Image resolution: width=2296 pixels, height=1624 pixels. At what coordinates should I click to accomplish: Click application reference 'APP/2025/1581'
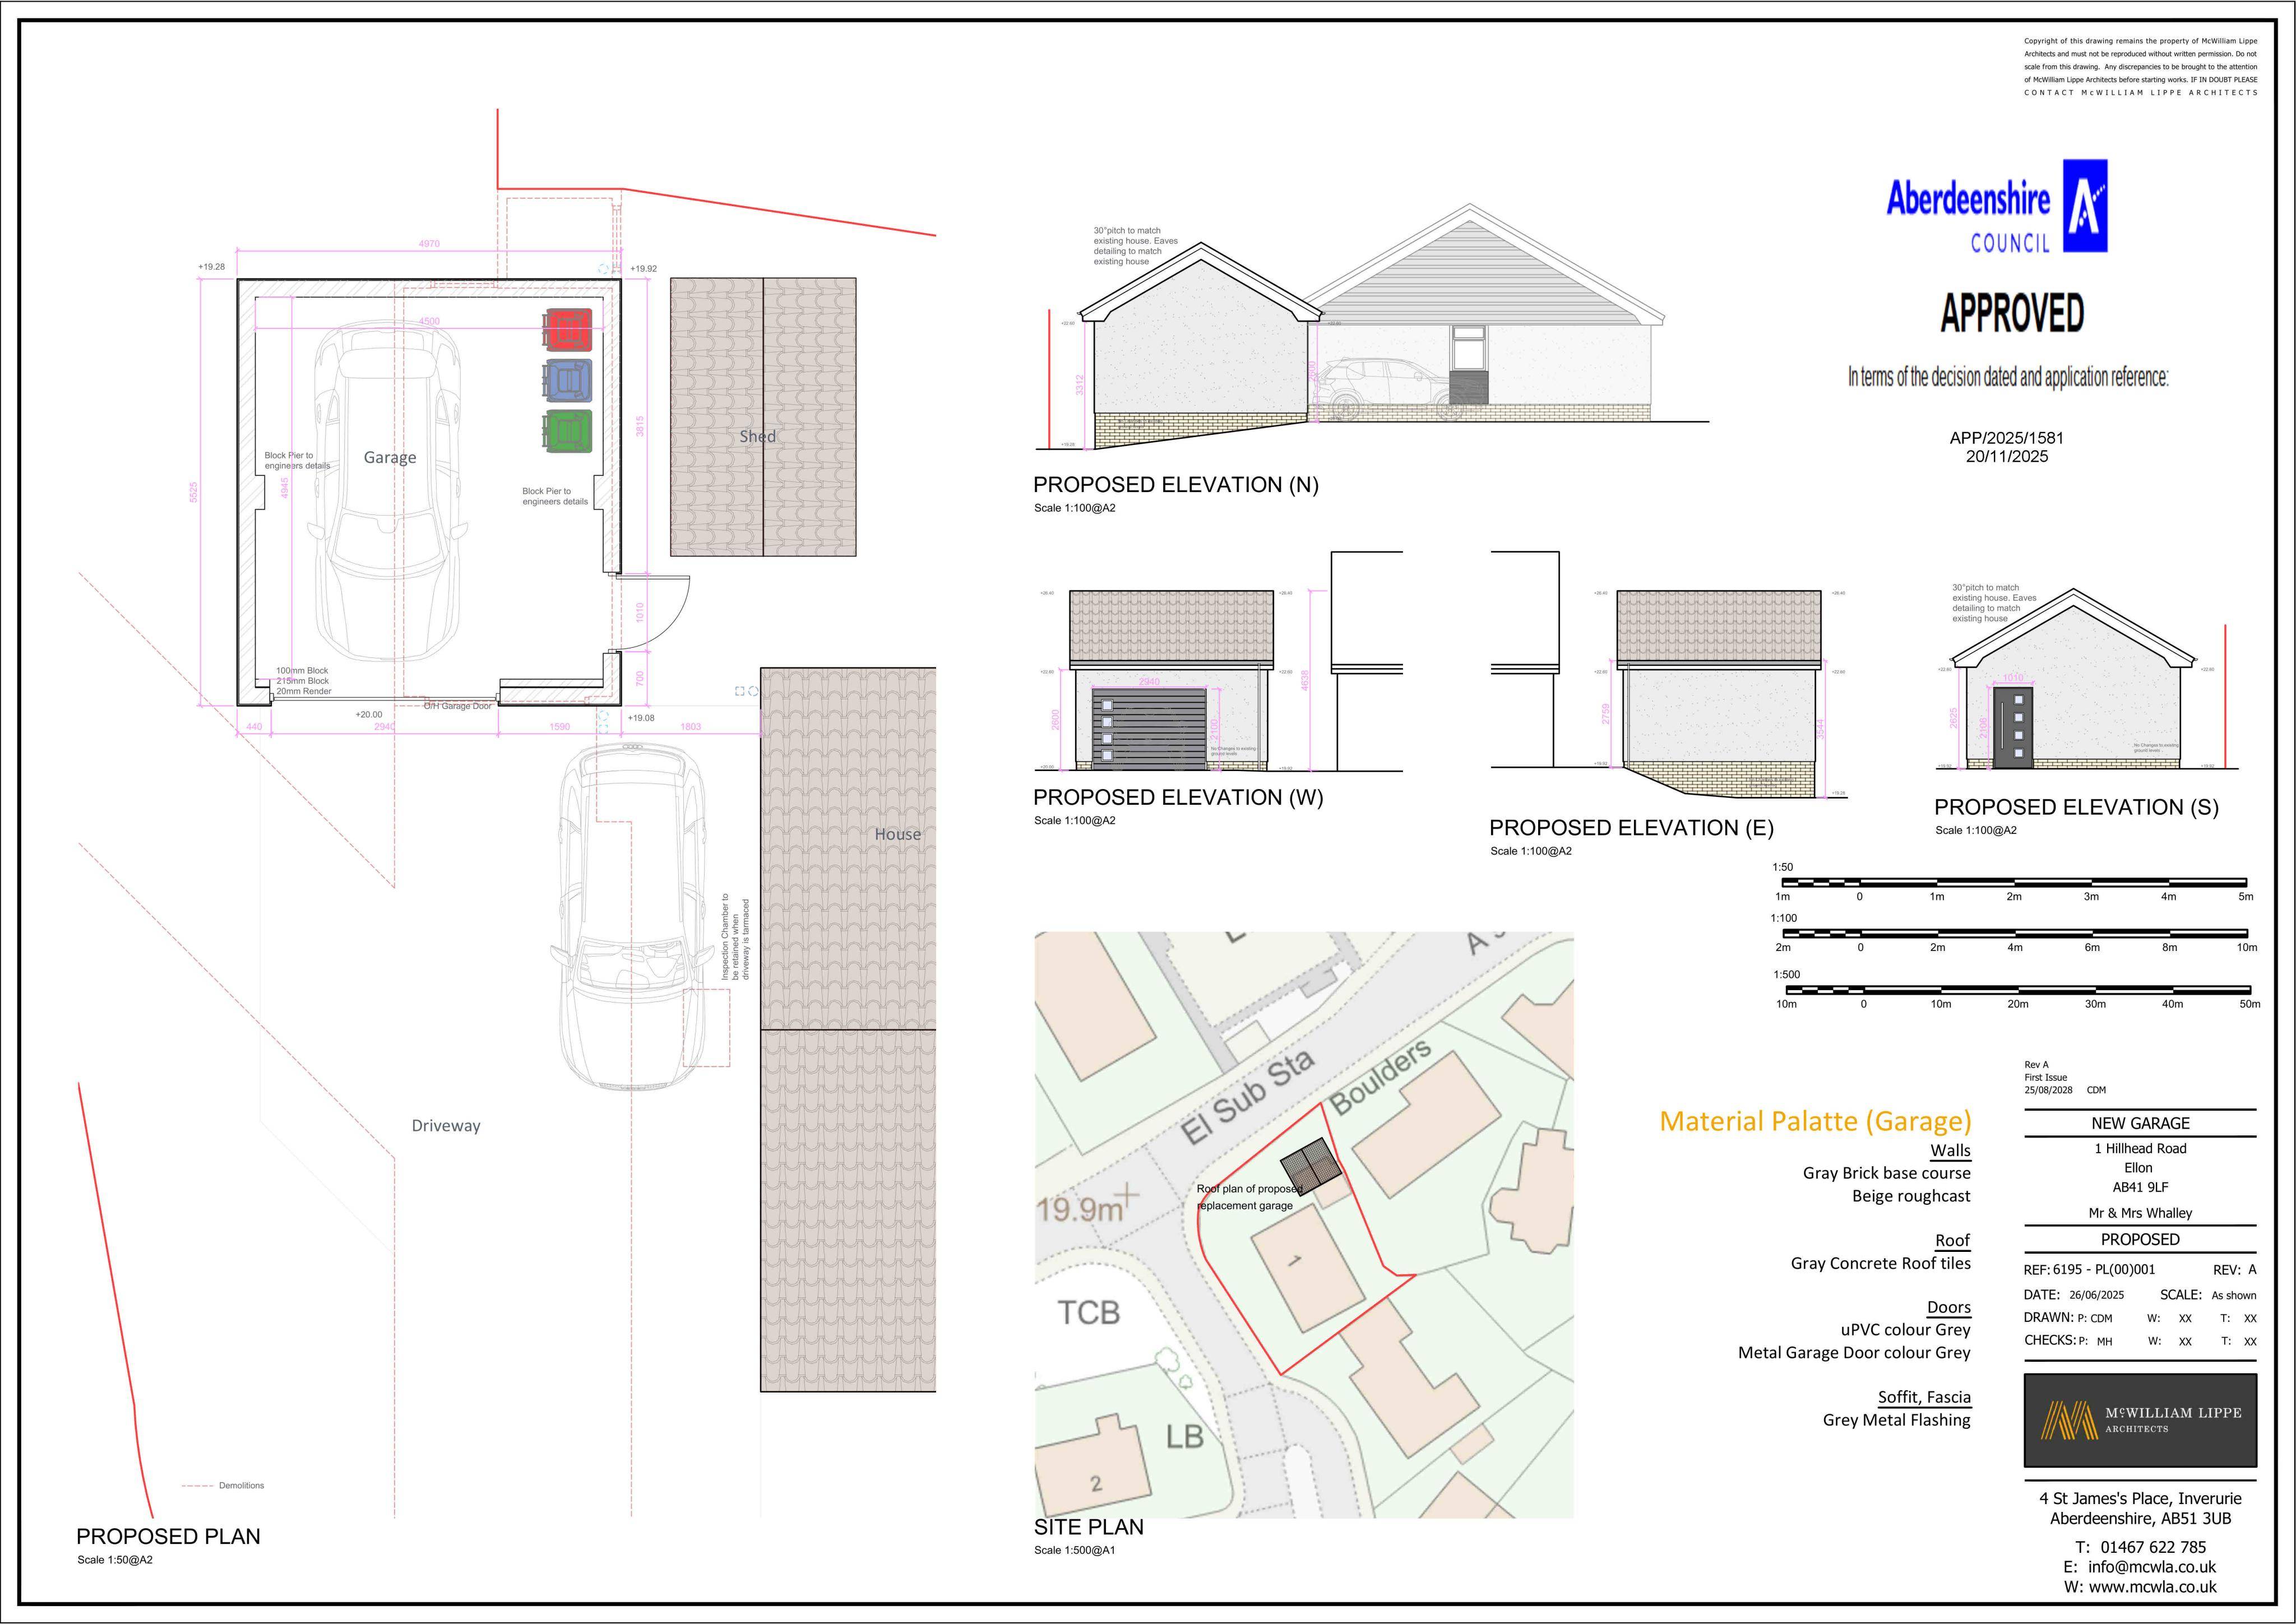tap(2006, 438)
